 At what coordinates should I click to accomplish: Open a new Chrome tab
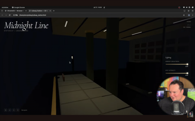tap(54, 11)
